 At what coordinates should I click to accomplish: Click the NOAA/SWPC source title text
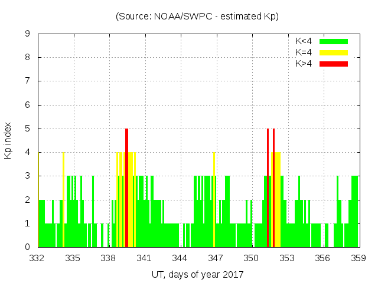click(x=197, y=17)
